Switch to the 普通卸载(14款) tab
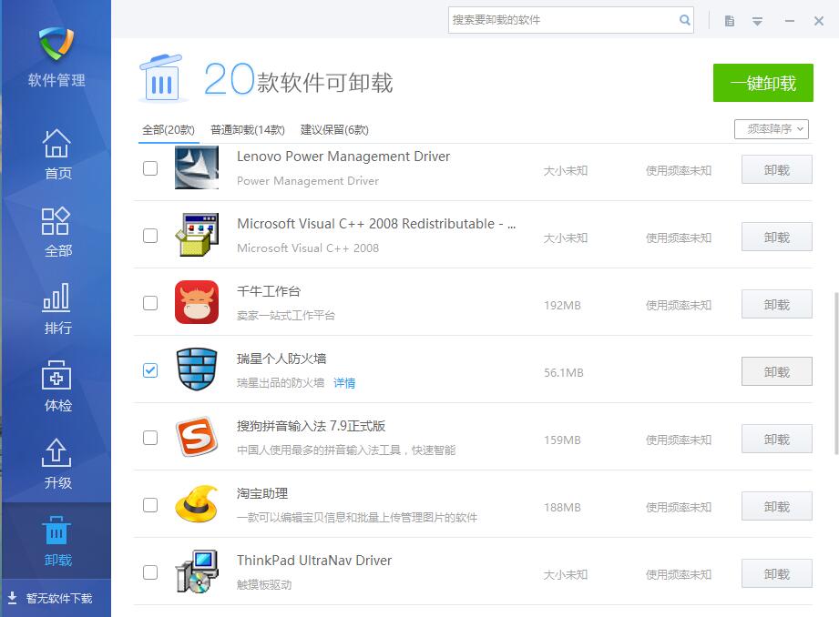Screen dimensions: 839x617 tap(247, 130)
